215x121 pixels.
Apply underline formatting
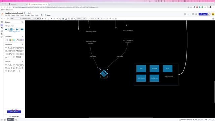click(48, 18)
